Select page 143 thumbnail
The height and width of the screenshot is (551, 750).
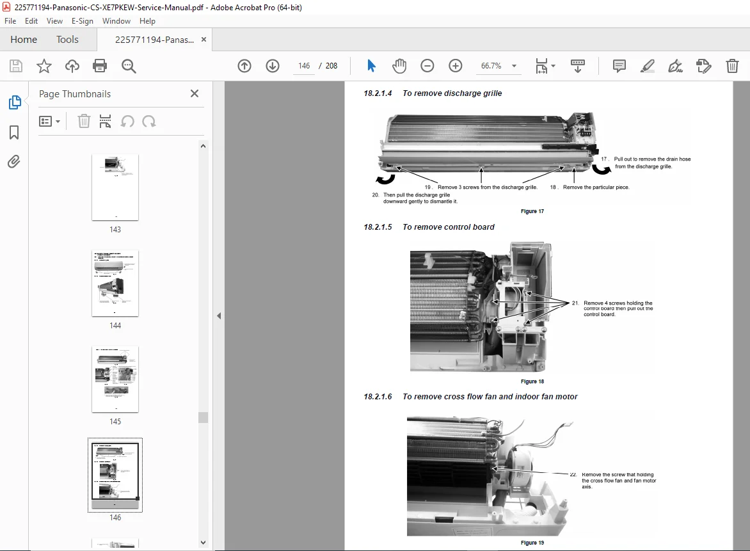tap(115, 187)
